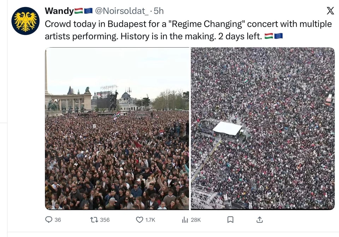This screenshot has width=339, height=237.
Task: Click the share upload arrow icon
Action: [x=260, y=219]
